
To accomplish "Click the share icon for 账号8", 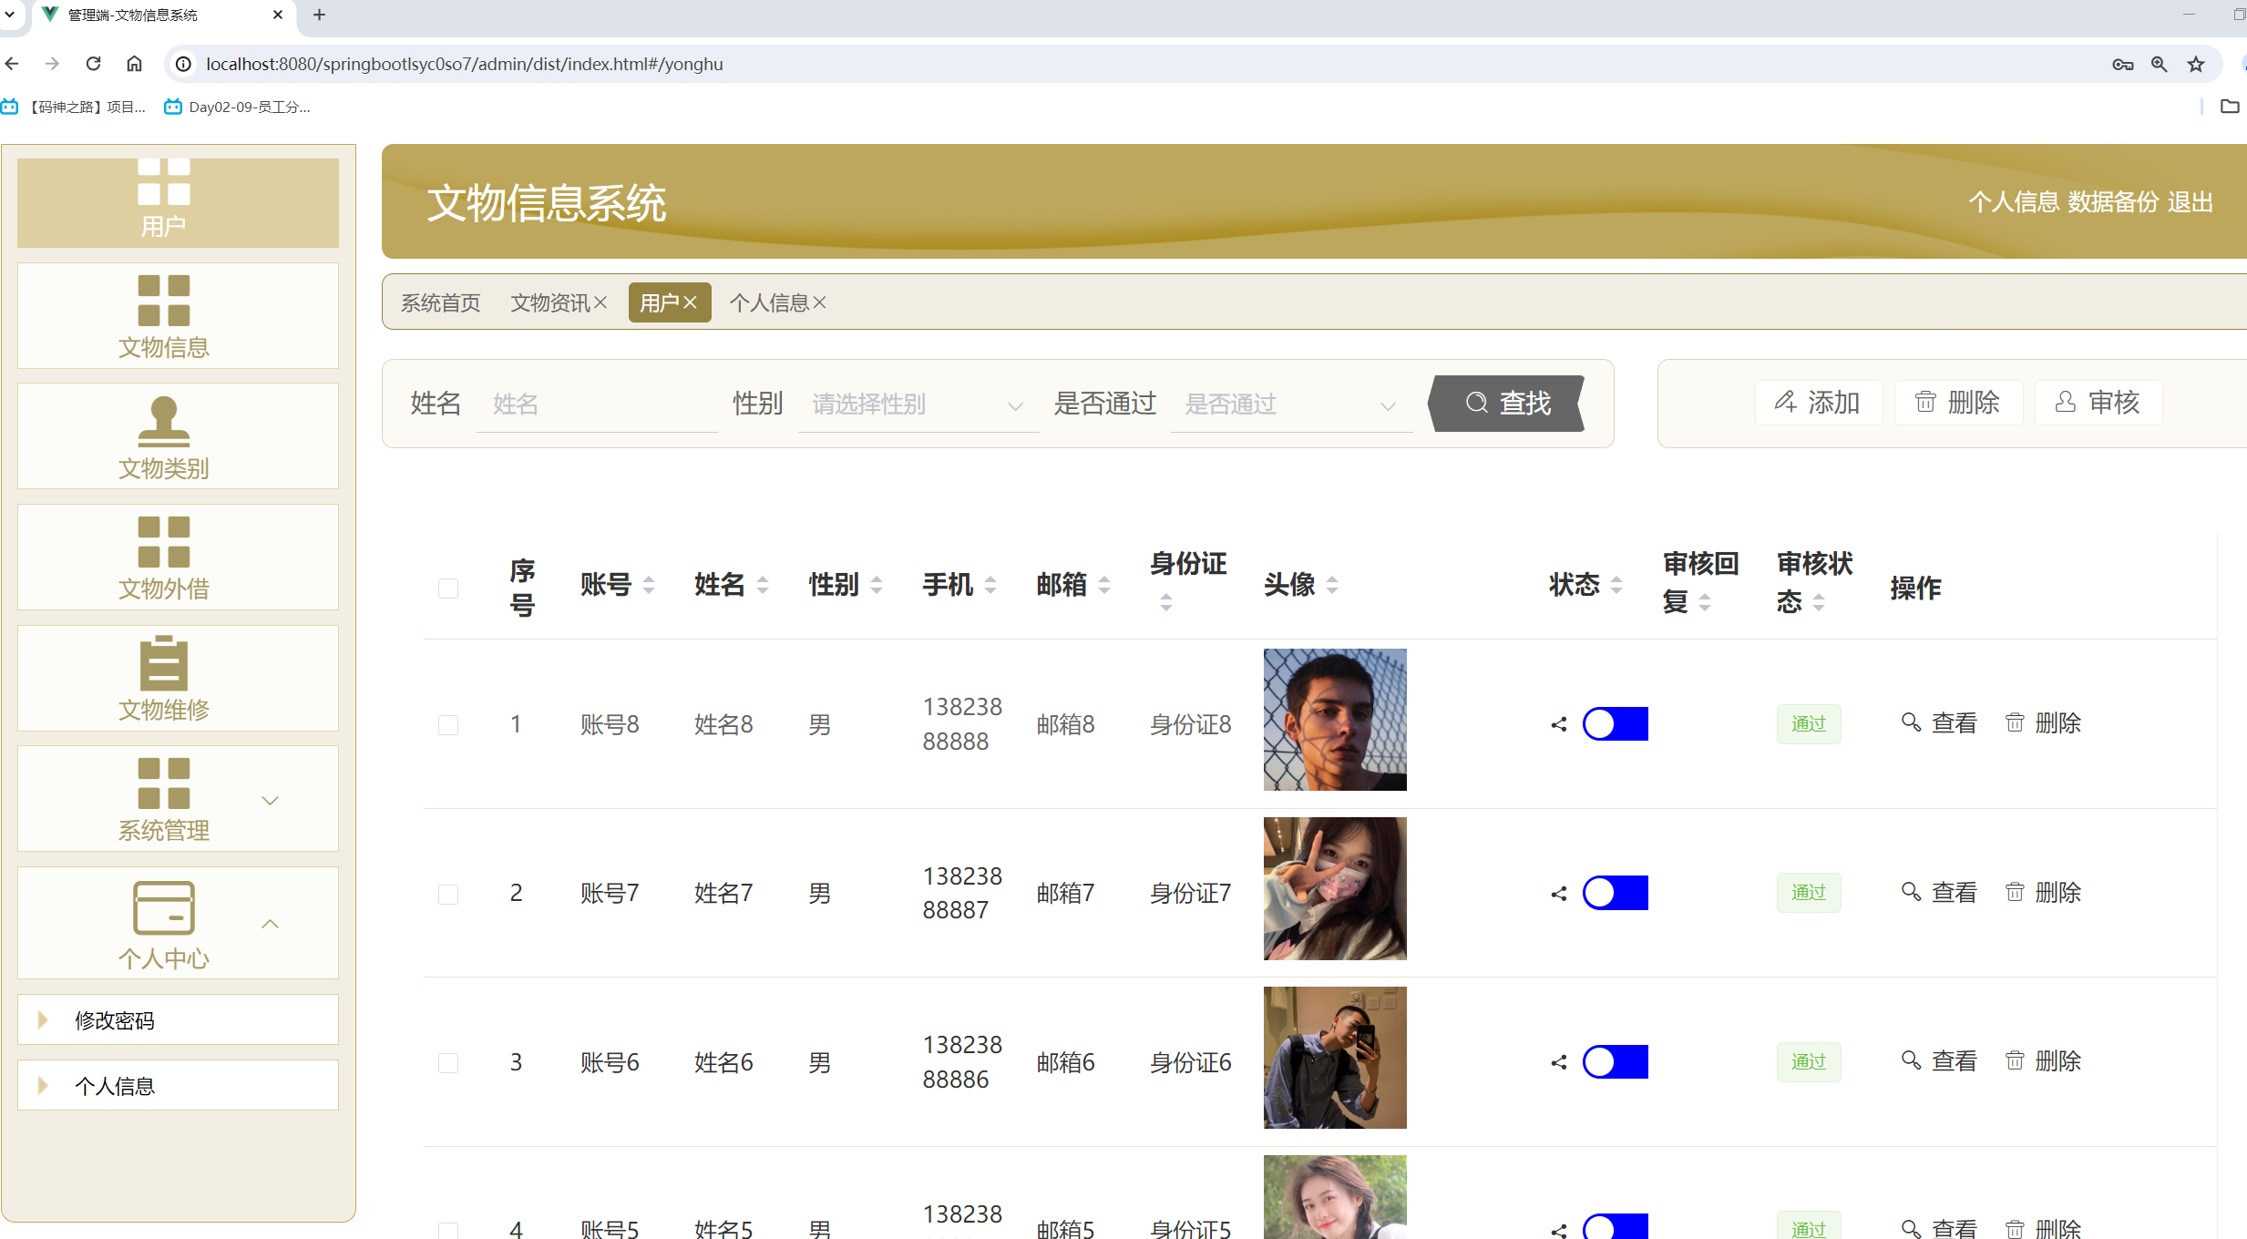I will pyautogui.click(x=1557, y=723).
